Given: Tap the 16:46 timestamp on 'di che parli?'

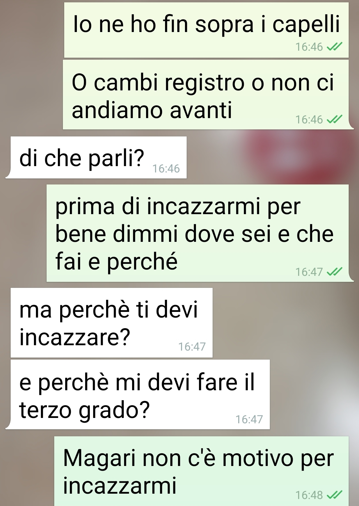Looking at the screenshot, I should pos(166,169).
